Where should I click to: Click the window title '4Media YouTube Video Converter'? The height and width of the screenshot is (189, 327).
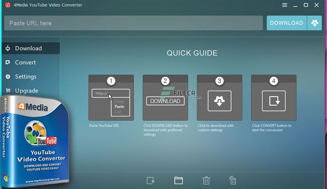pos(48,5)
